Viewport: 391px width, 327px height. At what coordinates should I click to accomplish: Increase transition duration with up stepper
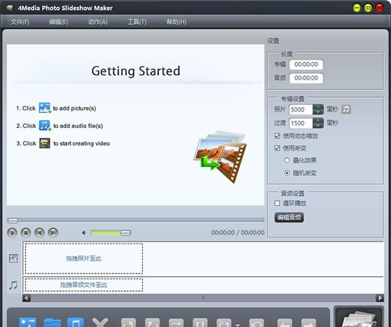[318, 120]
